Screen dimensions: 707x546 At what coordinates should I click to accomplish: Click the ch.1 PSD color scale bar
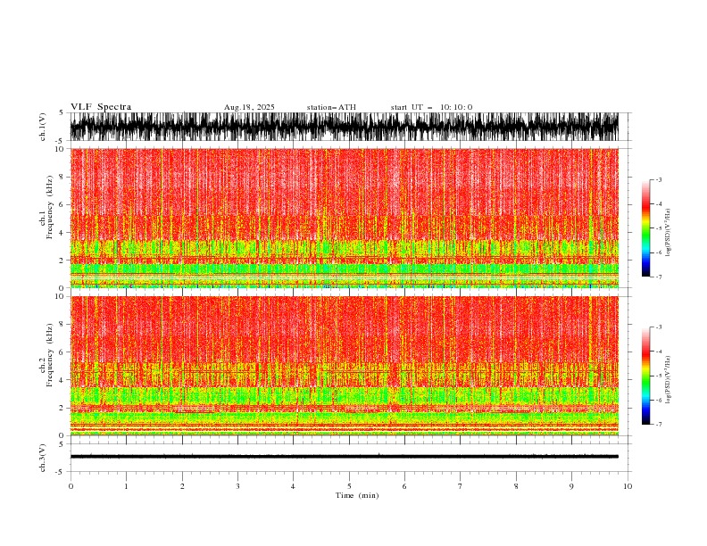tap(645, 228)
